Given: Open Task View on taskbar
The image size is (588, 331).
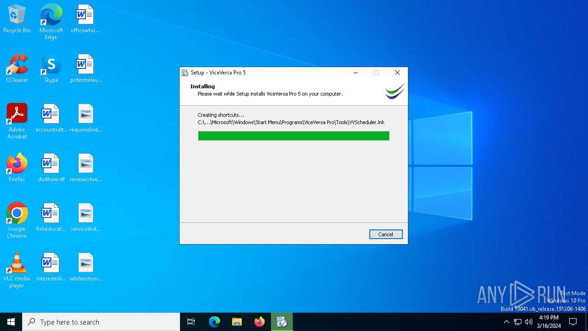Looking at the screenshot, I should tap(191, 322).
